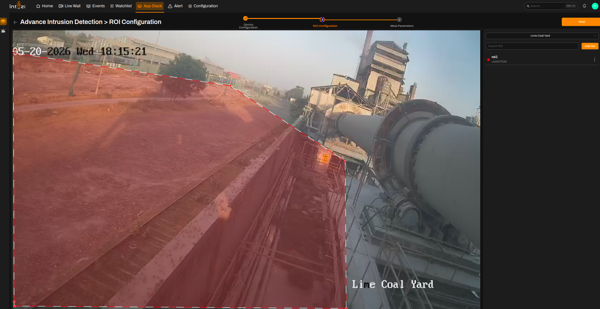Click the red color dot of roi1
Viewport: 600px width, 309px height.
click(x=488, y=60)
